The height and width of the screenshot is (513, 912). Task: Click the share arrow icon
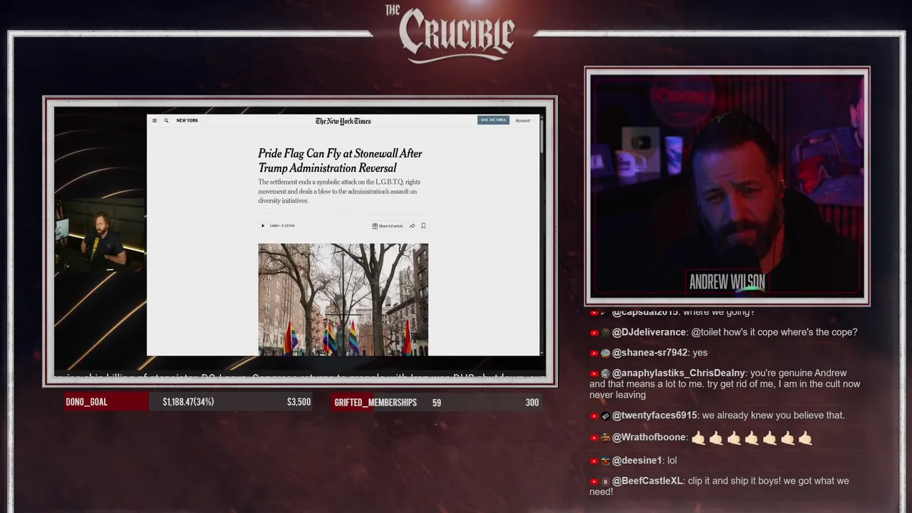coord(412,226)
